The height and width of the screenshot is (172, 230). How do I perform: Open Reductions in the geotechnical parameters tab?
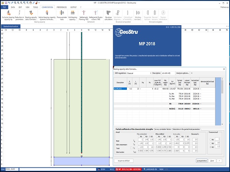[x=187, y=129]
